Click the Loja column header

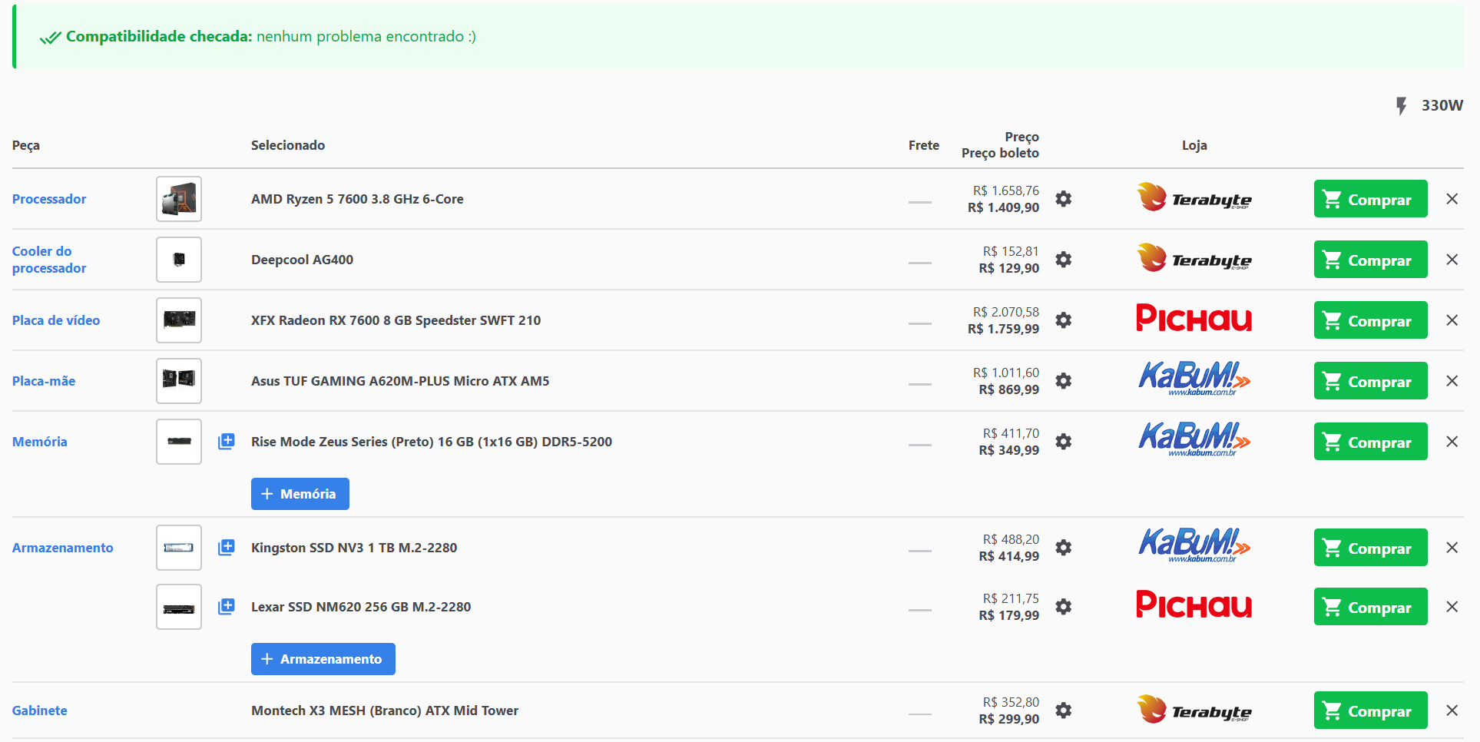[1194, 145]
